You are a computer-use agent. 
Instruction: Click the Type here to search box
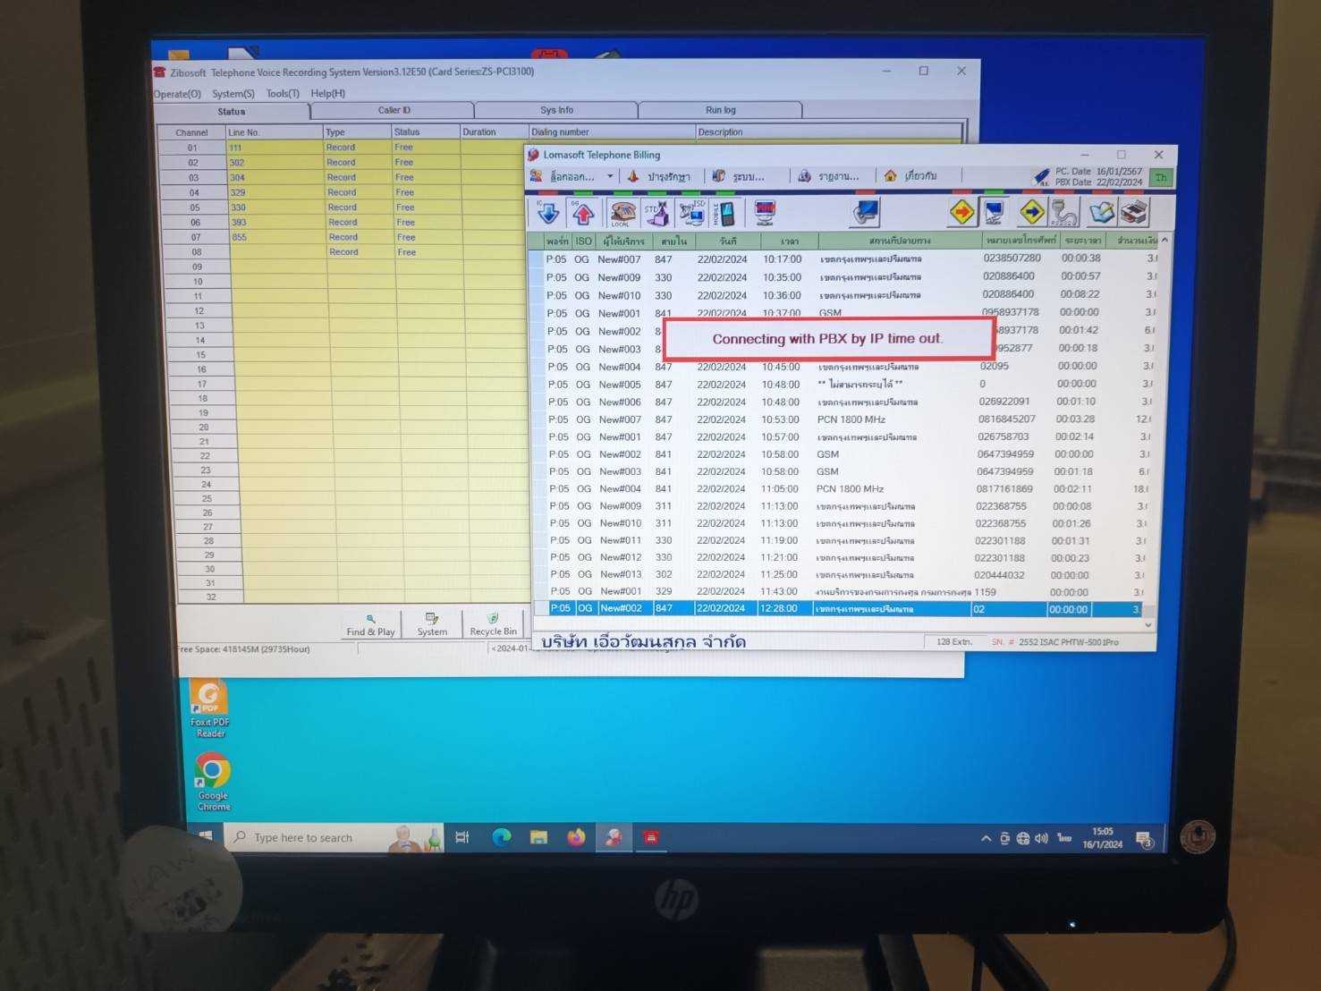point(335,837)
